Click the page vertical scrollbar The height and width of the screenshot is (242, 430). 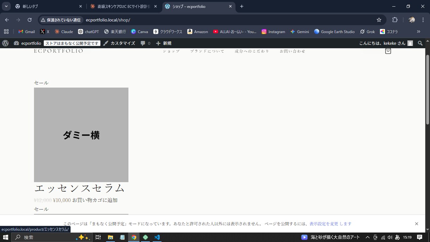point(428,89)
